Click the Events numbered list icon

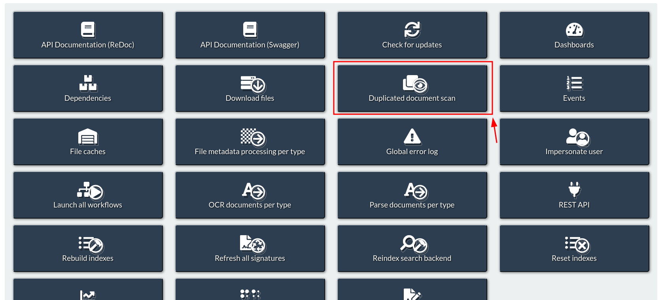pyautogui.click(x=574, y=83)
